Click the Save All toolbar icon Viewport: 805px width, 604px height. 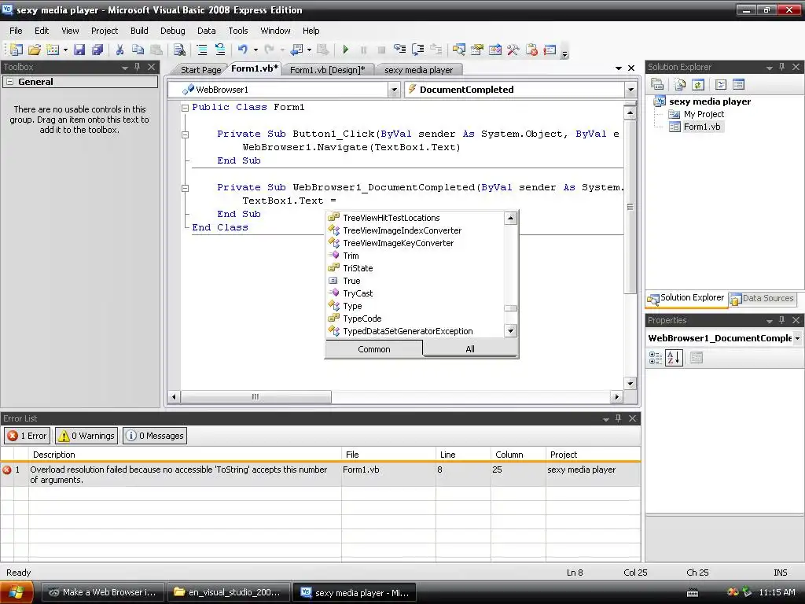[97, 50]
